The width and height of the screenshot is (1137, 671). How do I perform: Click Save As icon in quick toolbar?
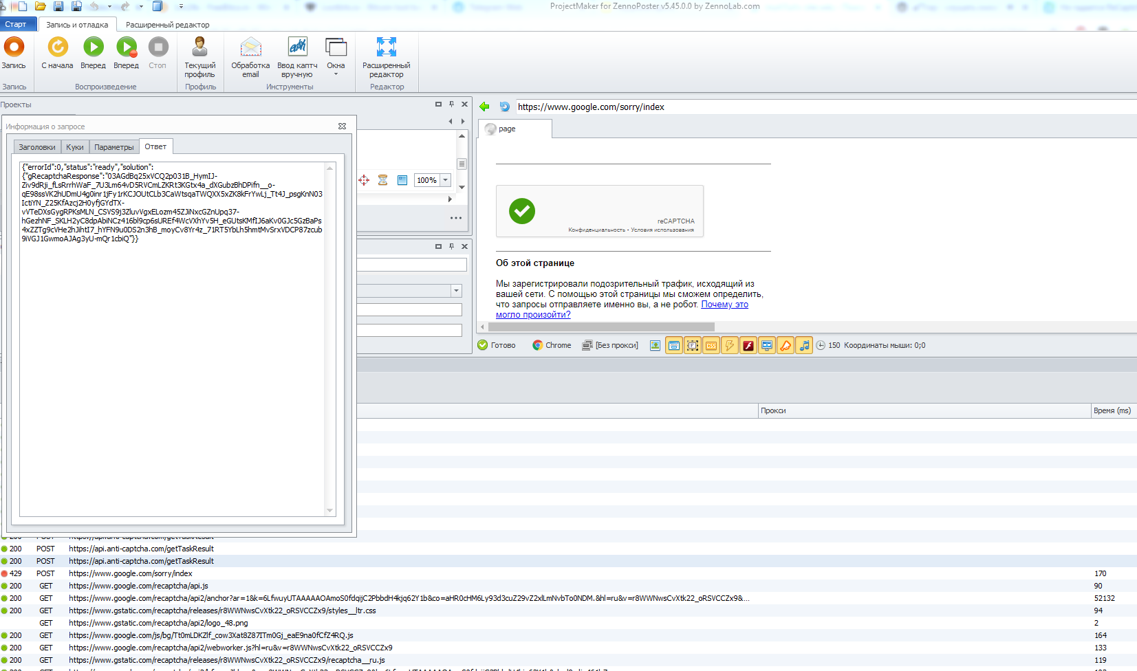76,6
